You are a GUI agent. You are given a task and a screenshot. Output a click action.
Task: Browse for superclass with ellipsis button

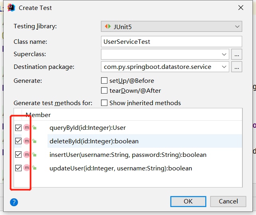(237, 54)
